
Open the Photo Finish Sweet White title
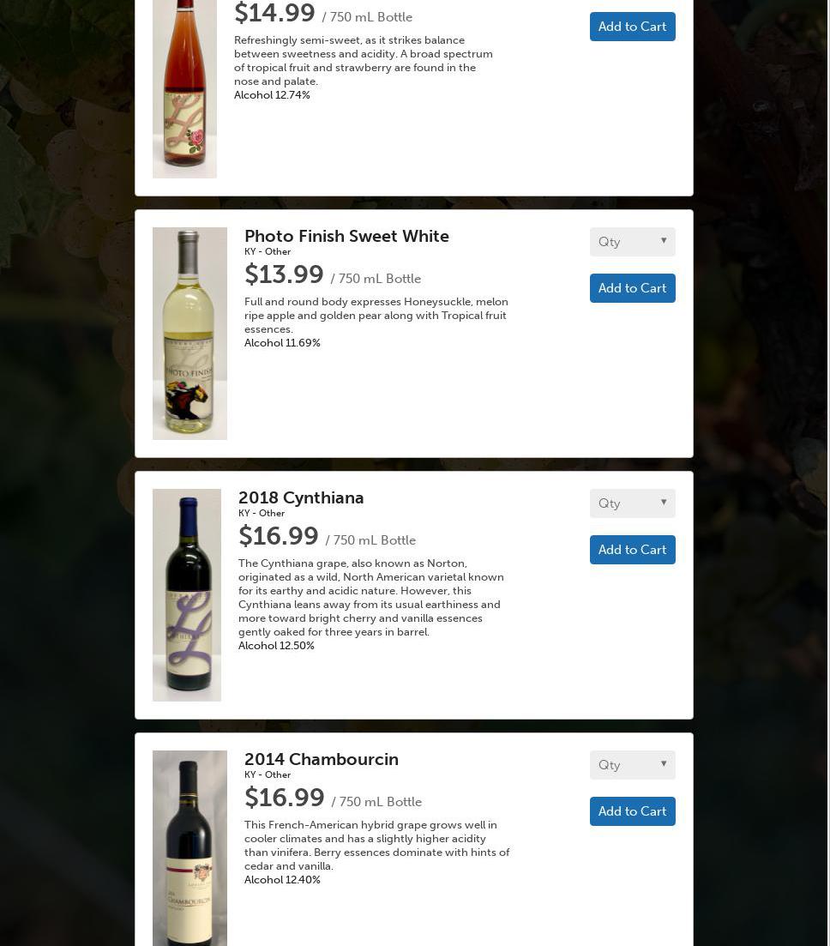(347, 236)
